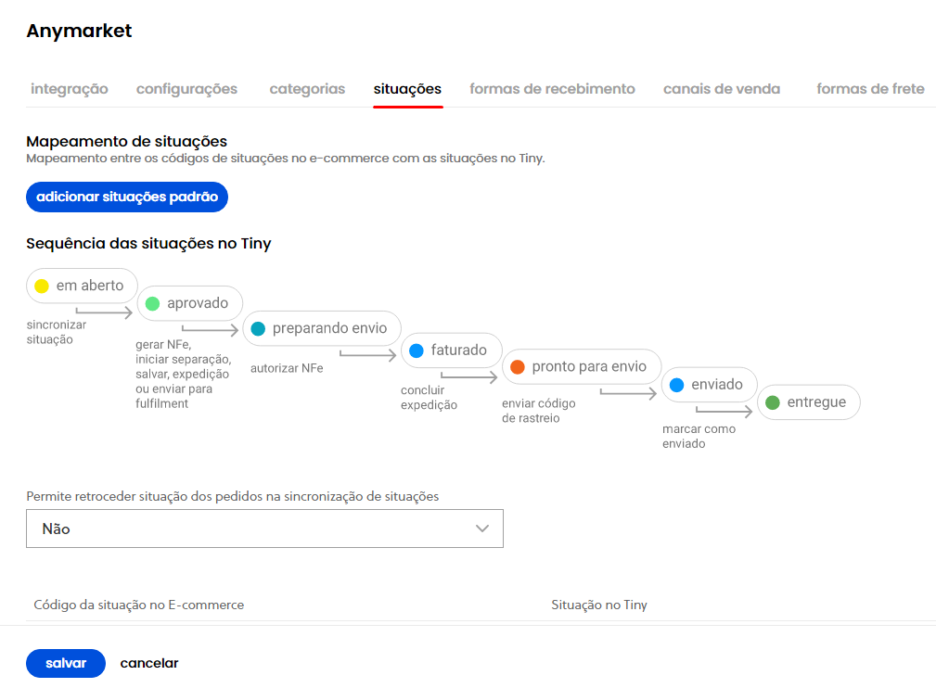Select the faturado status pill
The width and height of the screenshot is (936, 688).
452,350
